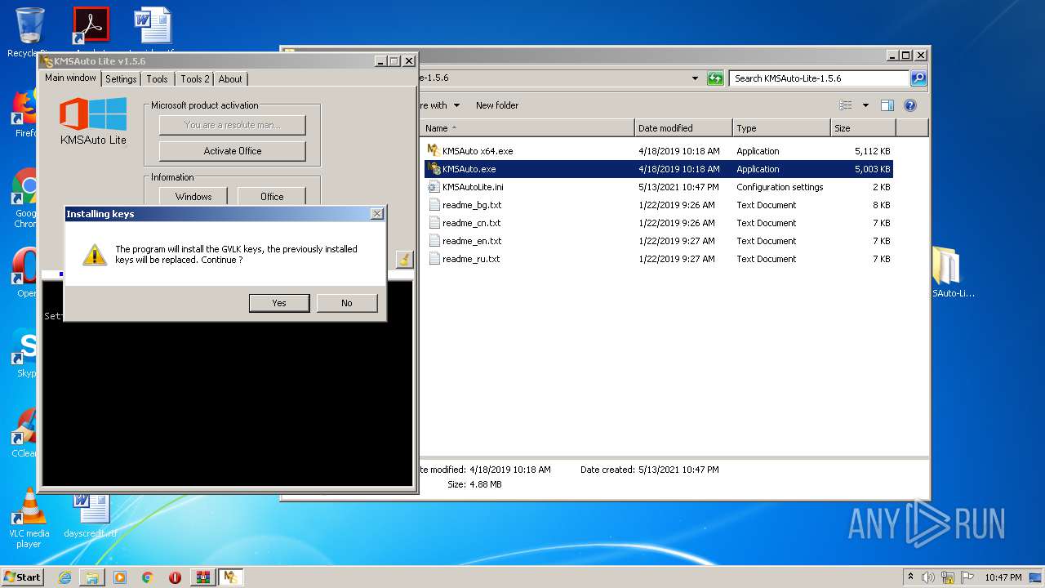Viewport: 1045px width, 588px height.
Task: Click the KMSAutoLite.ini file icon
Action: (x=434, y=186)
